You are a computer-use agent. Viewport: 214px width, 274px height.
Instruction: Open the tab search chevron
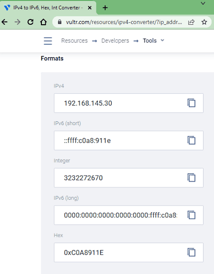click(203, 3)
